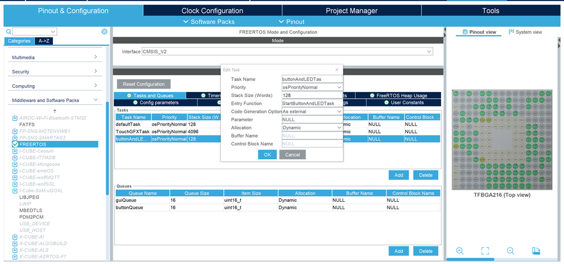Screen dimensions: 564x264
Task: Open the User Constants tab
Action: pyautogui.click(x=404, y=102)
